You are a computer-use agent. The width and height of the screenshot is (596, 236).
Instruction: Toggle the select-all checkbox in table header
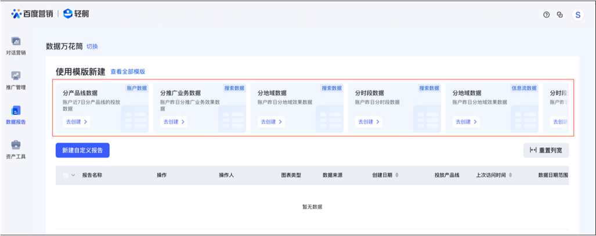pyautogui.click(x=65, y=175)
